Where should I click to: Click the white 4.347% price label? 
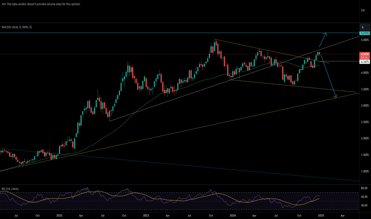[x=364, y=62]
